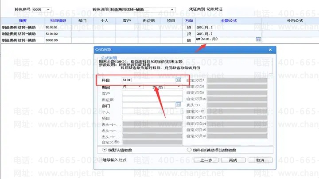
Task: Click the 供应商 column header in table
Action: [x=149, y=20]
